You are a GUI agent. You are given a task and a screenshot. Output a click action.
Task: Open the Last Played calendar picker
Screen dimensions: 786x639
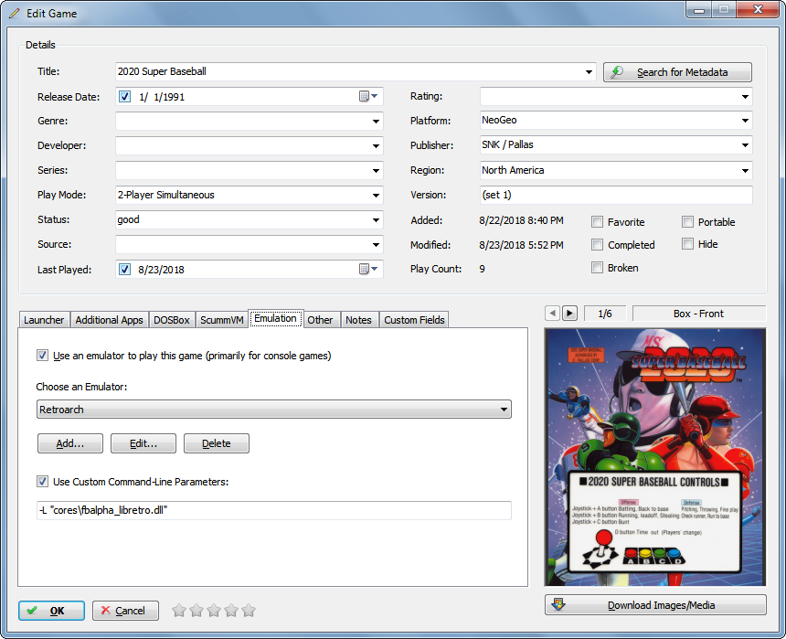pyautogui.click(x=368, y=270)
